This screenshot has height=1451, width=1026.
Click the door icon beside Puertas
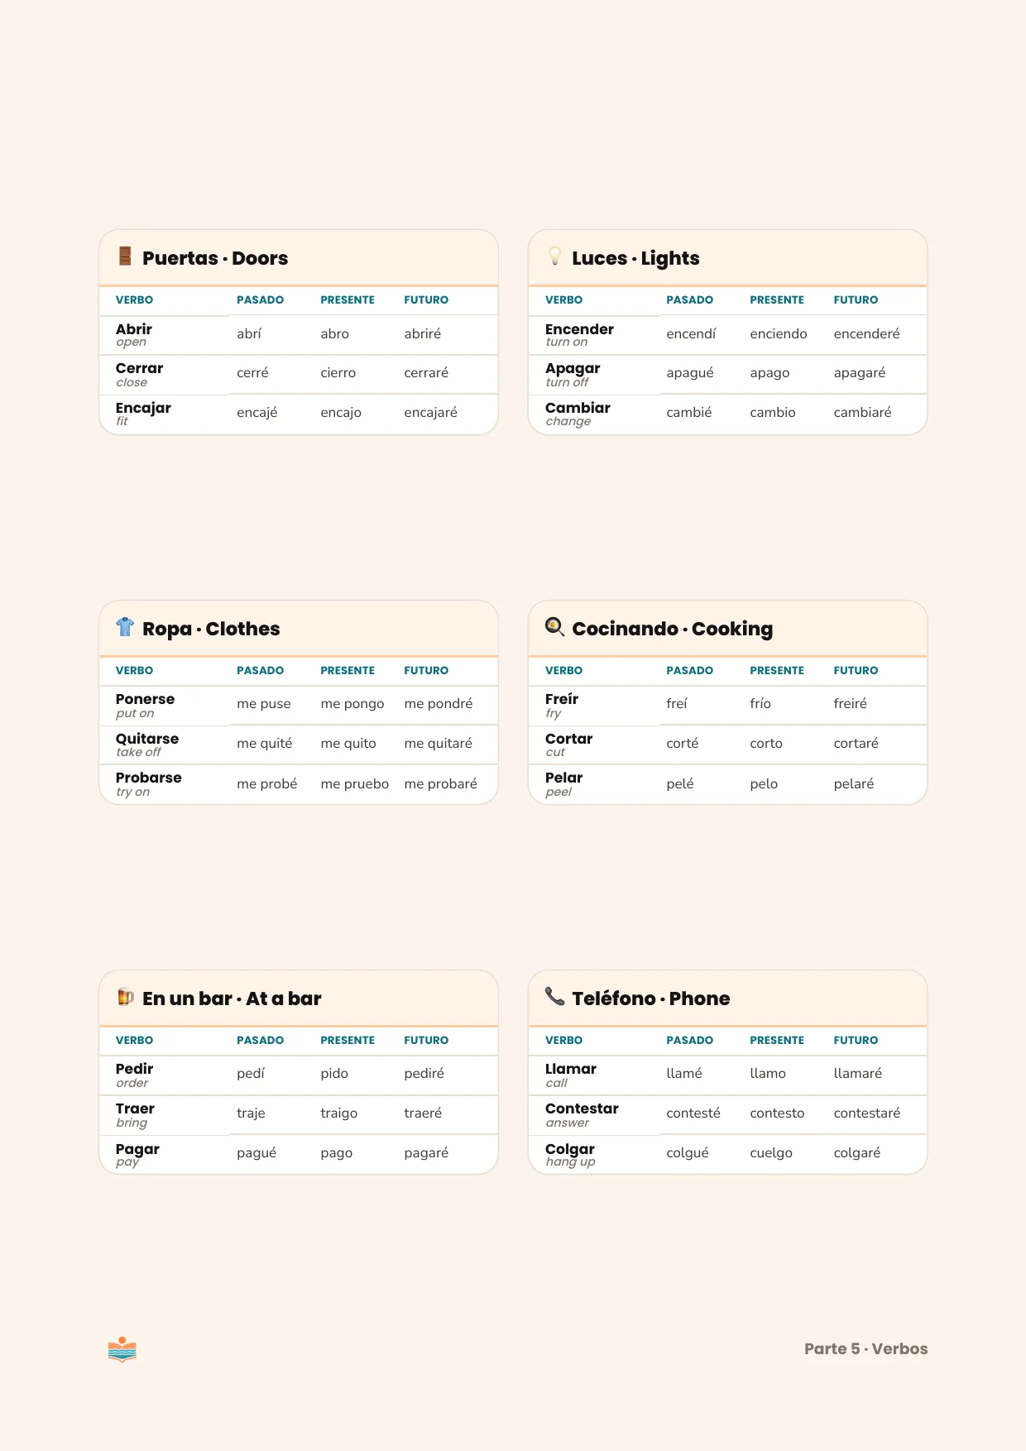point(125,256)
